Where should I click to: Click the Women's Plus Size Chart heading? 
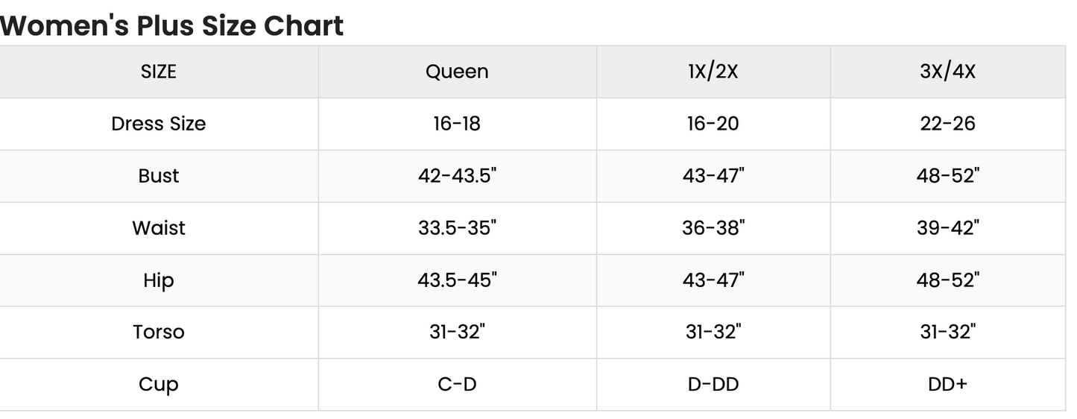pyautogui.click(x=172, y=25)
